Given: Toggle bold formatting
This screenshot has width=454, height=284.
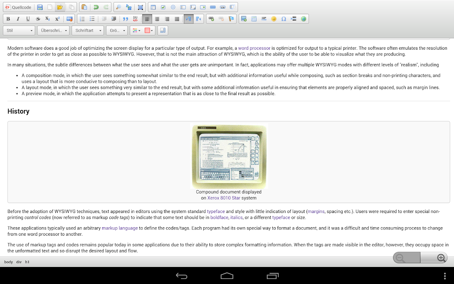Looking at the screenshot, I should tap(8, 19).
